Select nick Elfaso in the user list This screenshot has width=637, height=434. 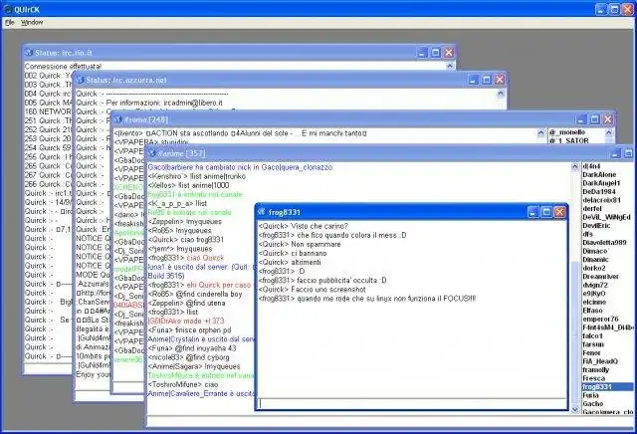click(x=593, y=311)
